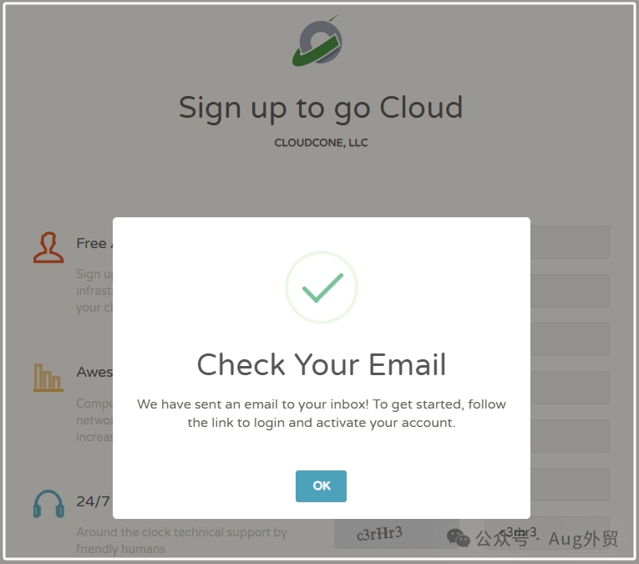The width and height of the screenshot is (639, 564).
Task: Click the c3rHr3 captcha image
Action: coord(397,533)
